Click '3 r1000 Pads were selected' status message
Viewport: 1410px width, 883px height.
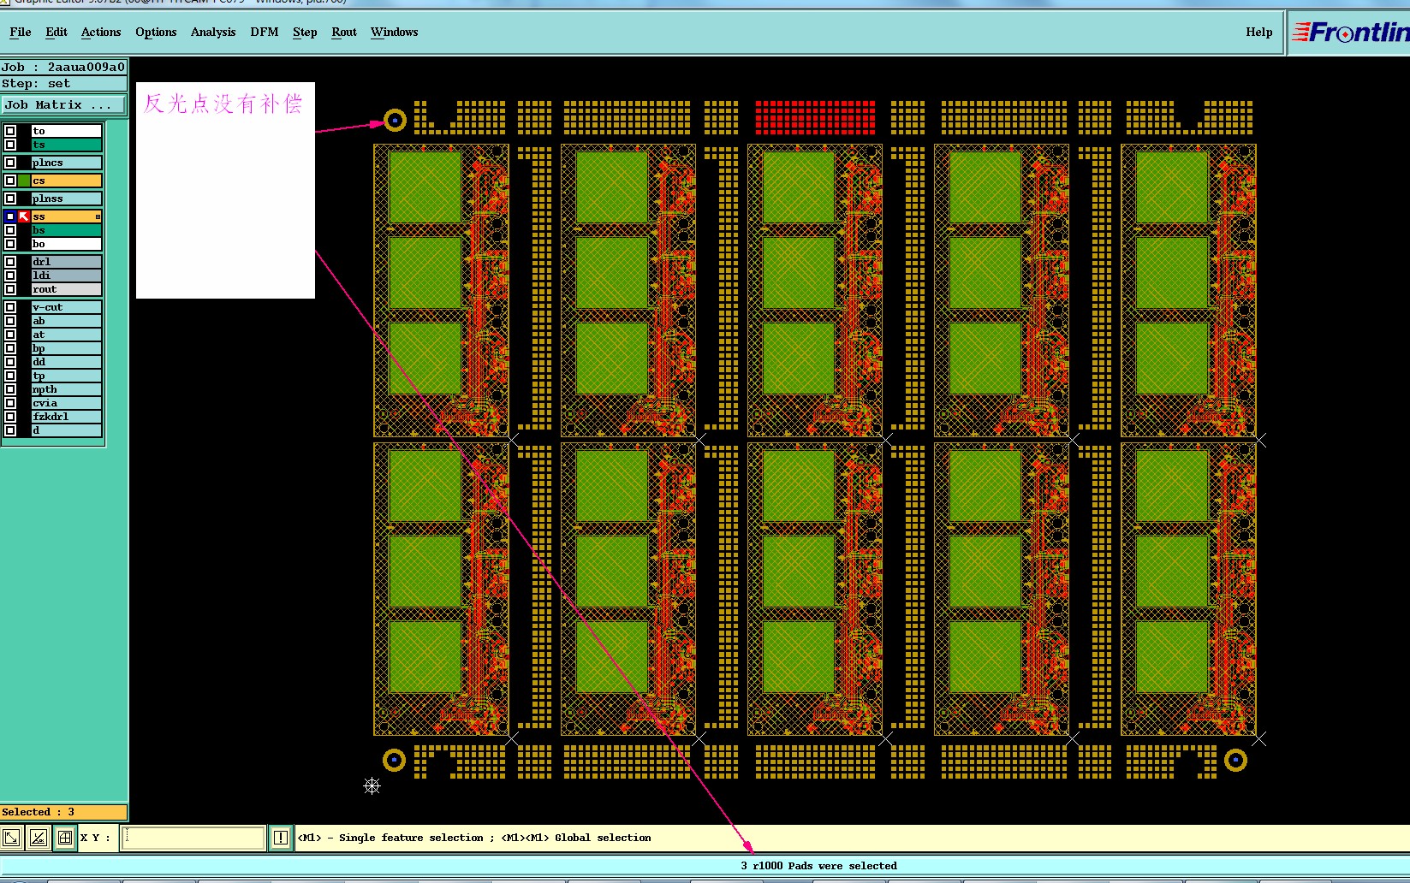818,866
